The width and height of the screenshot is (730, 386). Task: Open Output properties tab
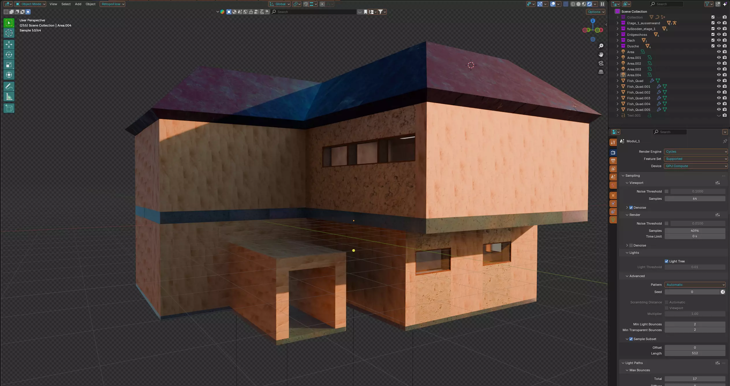pos(613,161)
